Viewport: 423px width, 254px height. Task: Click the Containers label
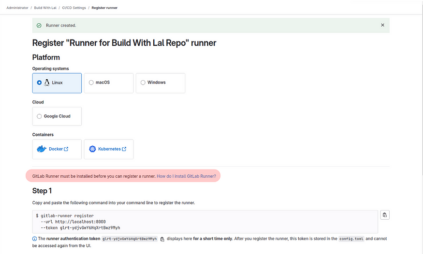tap(43, 134)
